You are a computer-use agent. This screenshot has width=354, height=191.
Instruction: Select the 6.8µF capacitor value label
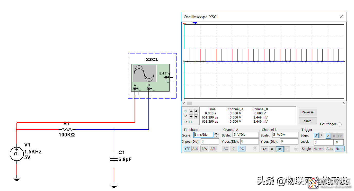pyautogui.click(x=125, y=159)
